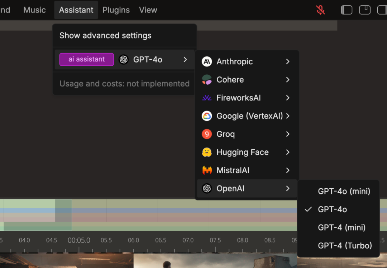
Task: Switch model to GPT-4 (Turbo)
Action: [x=345, y=245]
